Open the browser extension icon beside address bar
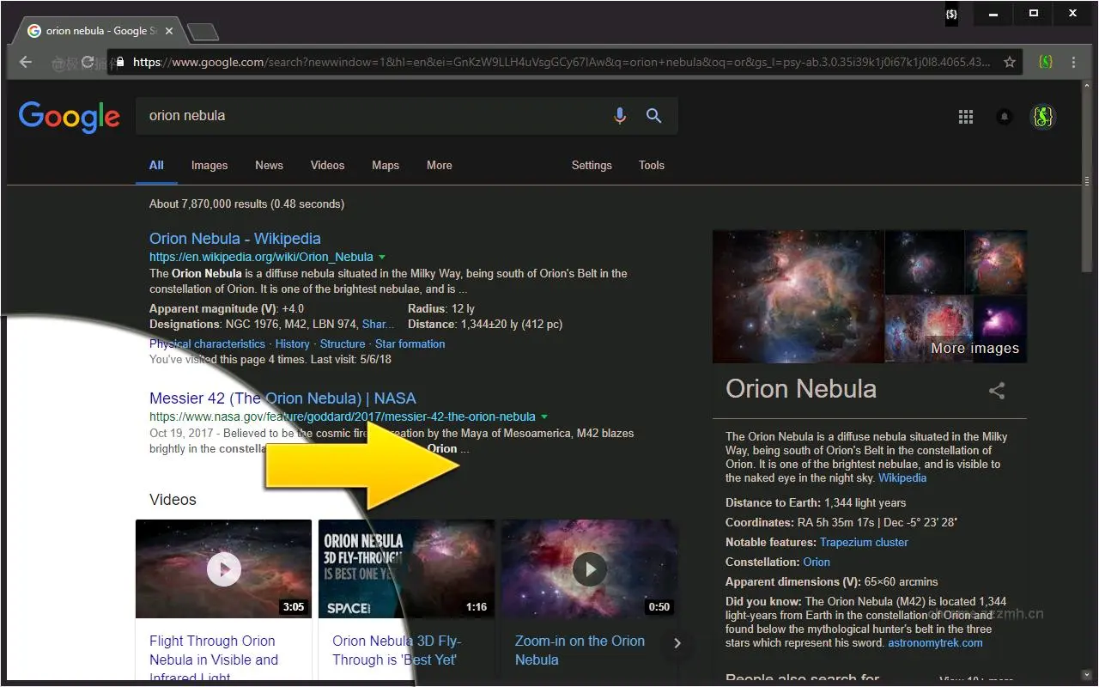Image resolution: width=1099 pixels, height=687 pixels. pyautogui.click(x=1045, y=61)
